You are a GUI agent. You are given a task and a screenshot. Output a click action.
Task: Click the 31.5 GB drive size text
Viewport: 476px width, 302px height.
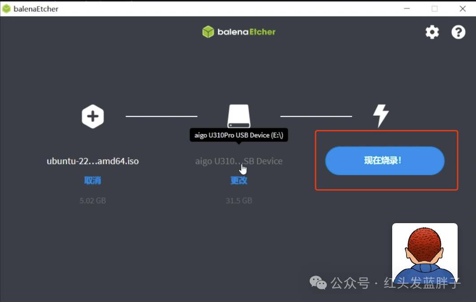(x=238, y=201)
